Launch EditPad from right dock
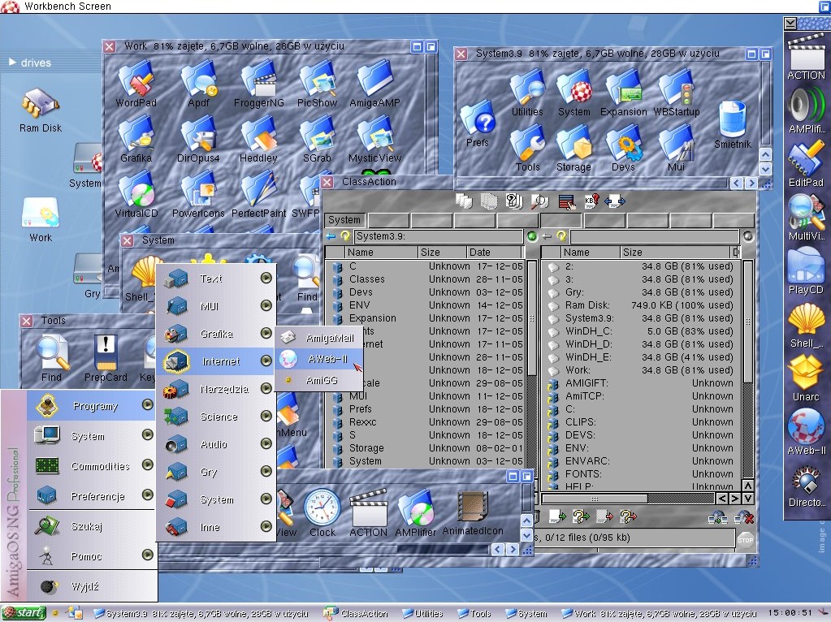Viewport: 831px width, 622px height. tap(806, 164)
